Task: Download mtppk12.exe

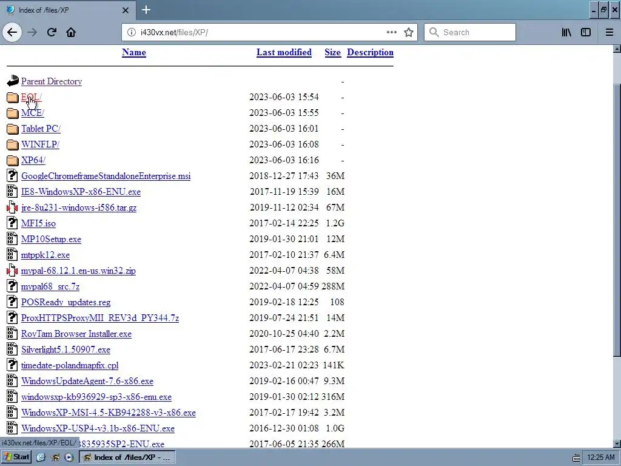Action: click(x=45, y=255)
